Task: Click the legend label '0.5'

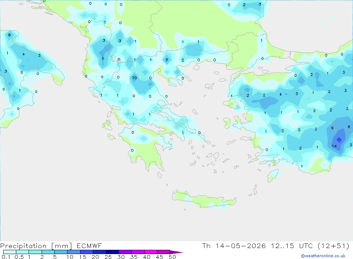Action: click(x=19, y=257)
